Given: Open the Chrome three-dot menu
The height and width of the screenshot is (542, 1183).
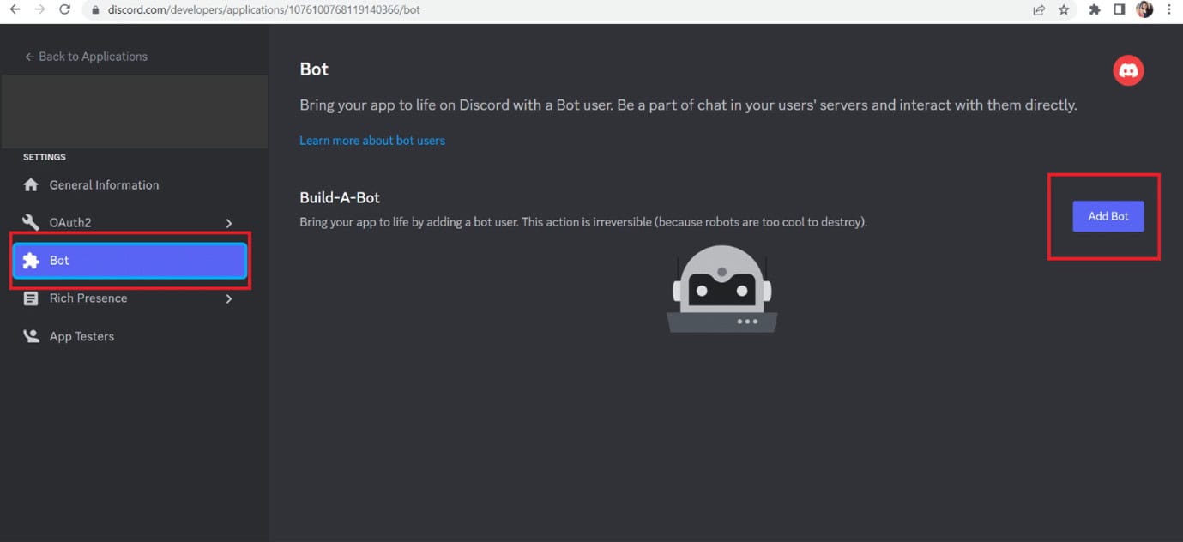Looking at the screenshot, I should [x=1169, y=9].
